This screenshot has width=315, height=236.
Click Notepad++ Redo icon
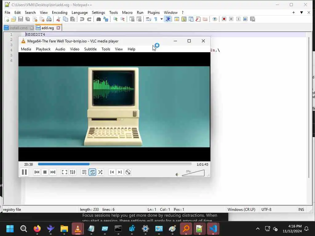click(89, 19)
